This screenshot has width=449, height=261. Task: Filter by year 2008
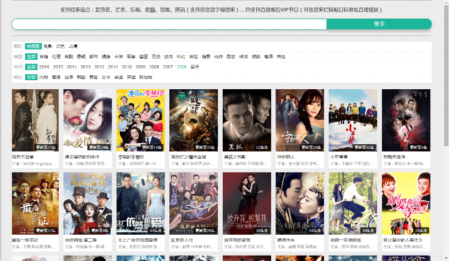(154, 67)
